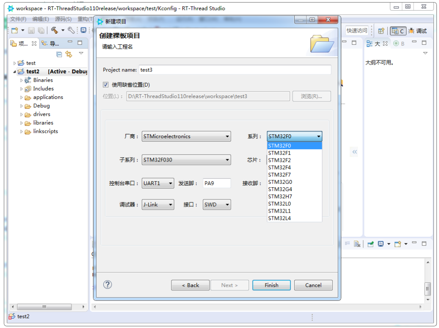Open the 编辑(E) menu
439x328 pixels.
point(41,19)
